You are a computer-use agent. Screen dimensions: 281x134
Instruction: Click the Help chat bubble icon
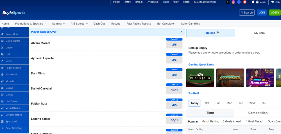(x=273, y=2)
